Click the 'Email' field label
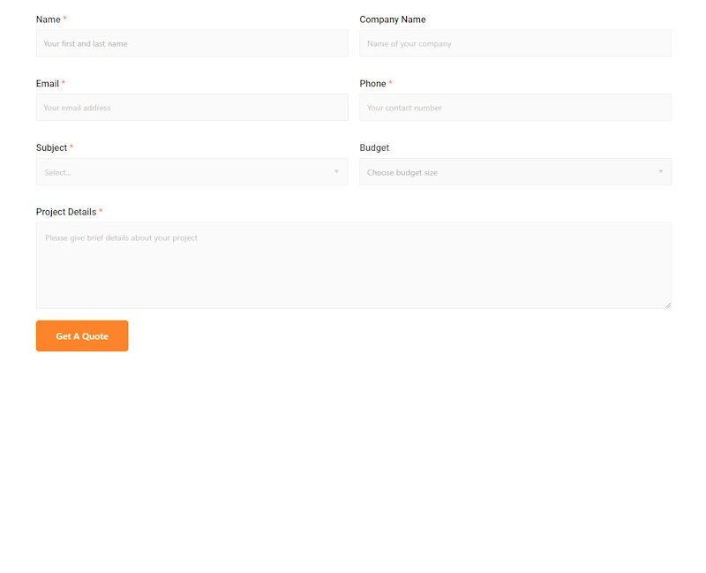This screenshot has height=573, width=706. [48, 84]
